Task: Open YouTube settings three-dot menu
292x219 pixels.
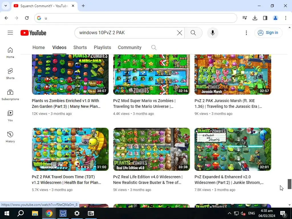Action: pos(246,33)
